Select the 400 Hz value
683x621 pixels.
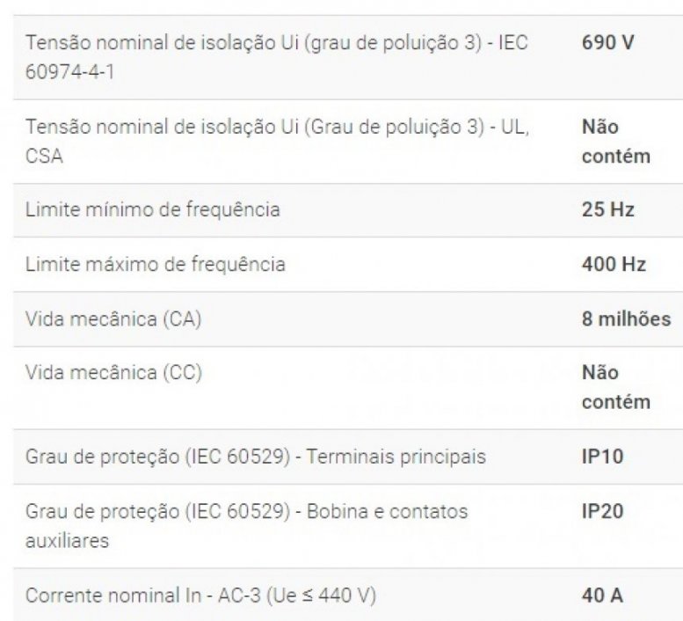coord(614,264)
